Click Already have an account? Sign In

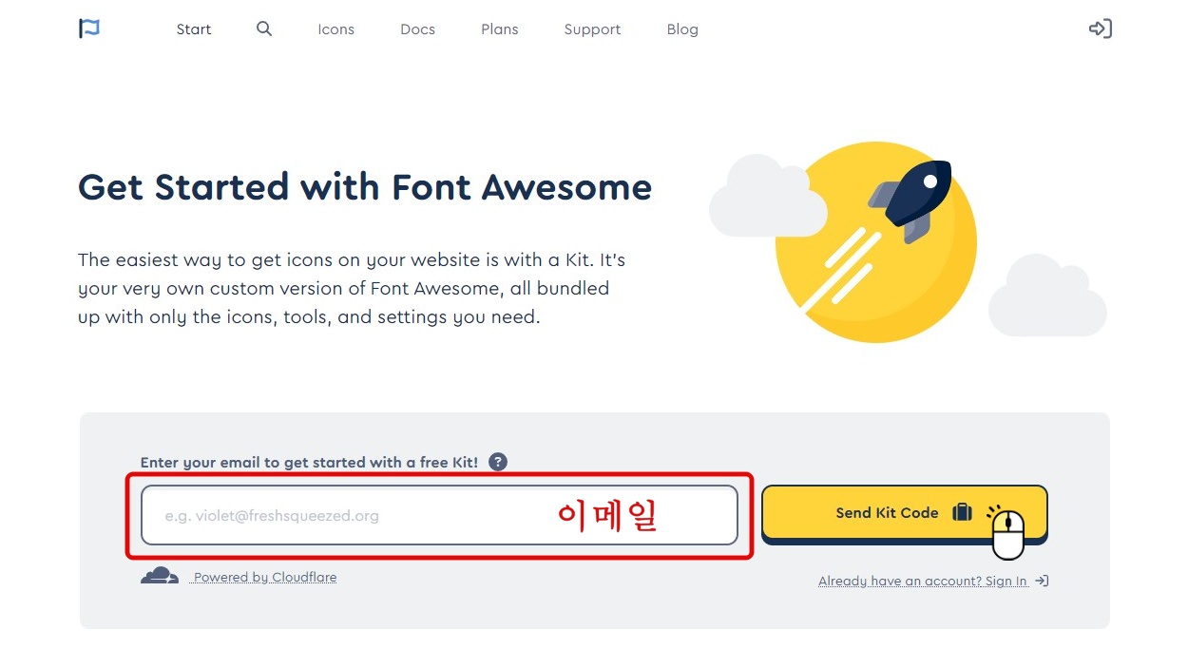tap(933, 581)
